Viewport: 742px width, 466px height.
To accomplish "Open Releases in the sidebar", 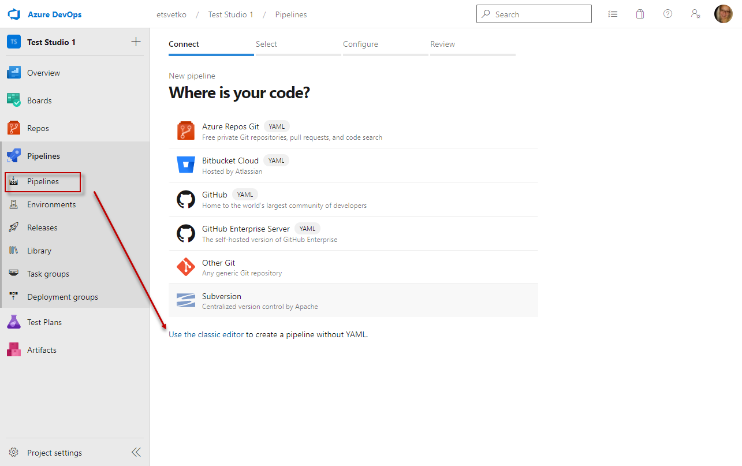I will click(x=75, y=228).
